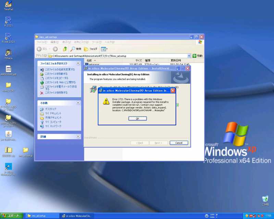This screenshot has height=219, width=274.
Task: Open マイ ドキュメント in the その他 panel
Action: click(x=53, y=113)
